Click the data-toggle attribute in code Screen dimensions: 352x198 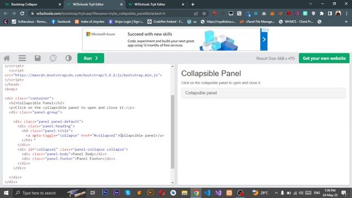44,135
